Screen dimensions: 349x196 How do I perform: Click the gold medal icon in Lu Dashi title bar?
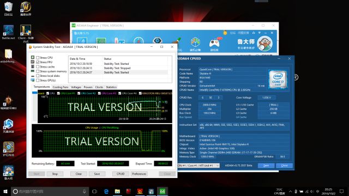pyautogui.click(x=225, y=33)
